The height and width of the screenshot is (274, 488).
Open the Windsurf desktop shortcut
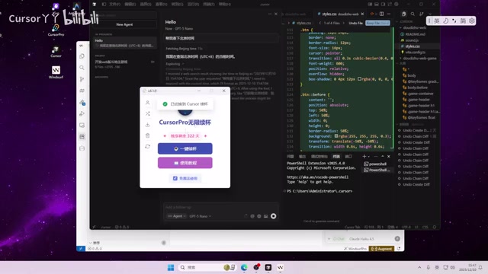tap(56, 72)
